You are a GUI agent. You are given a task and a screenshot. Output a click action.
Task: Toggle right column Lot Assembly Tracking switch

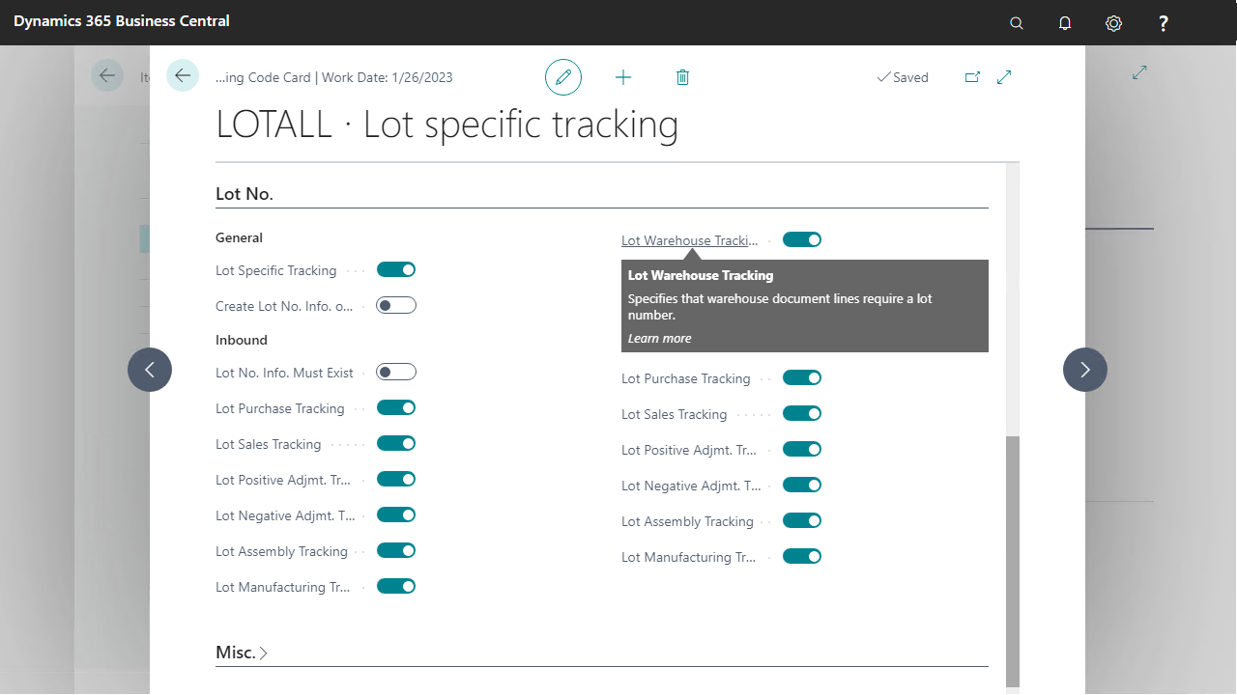[802, 520]
